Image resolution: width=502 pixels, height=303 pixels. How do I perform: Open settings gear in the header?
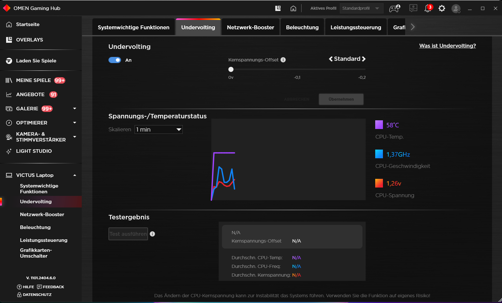click(x=442, y=8)
